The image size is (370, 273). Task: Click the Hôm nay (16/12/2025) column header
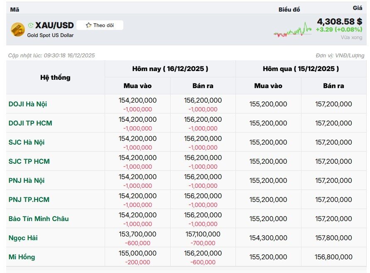[x=170, y=69]
